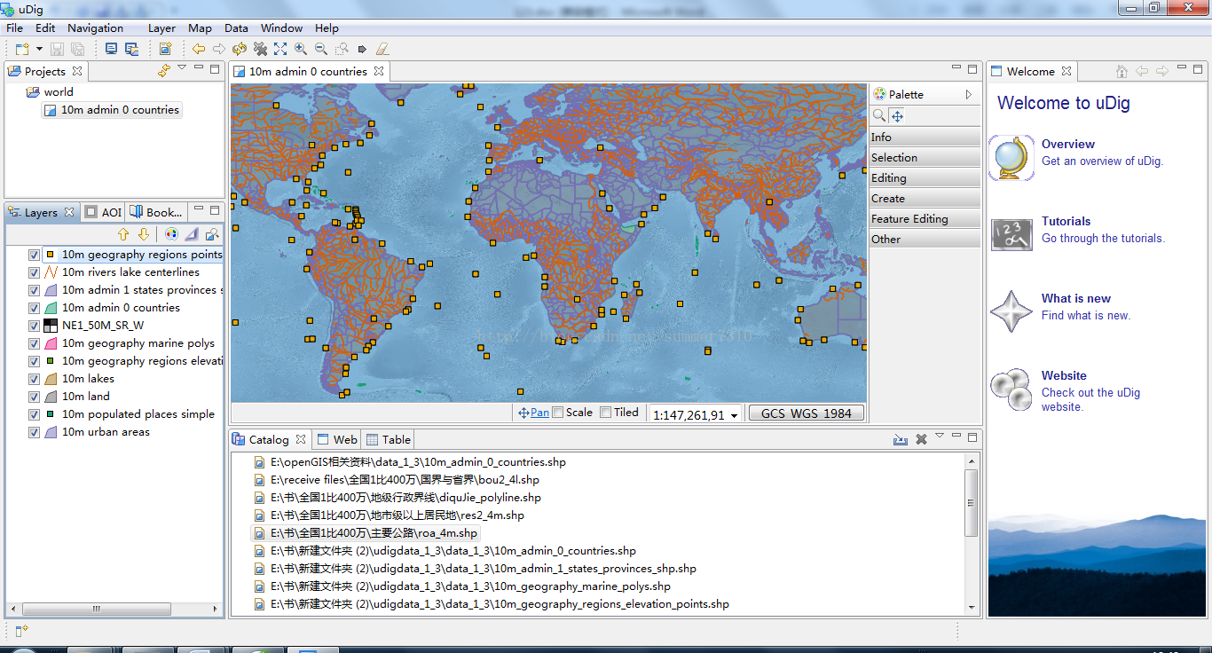The height and width of the screenshot is (653, 1212).
Task: Select 10m admin 0 countries in Projects tree
Action: (x=112, y=110)
